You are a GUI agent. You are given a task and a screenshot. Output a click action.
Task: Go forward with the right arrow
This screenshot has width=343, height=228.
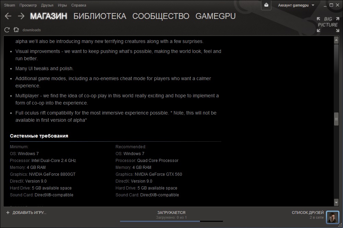point(21,16)
